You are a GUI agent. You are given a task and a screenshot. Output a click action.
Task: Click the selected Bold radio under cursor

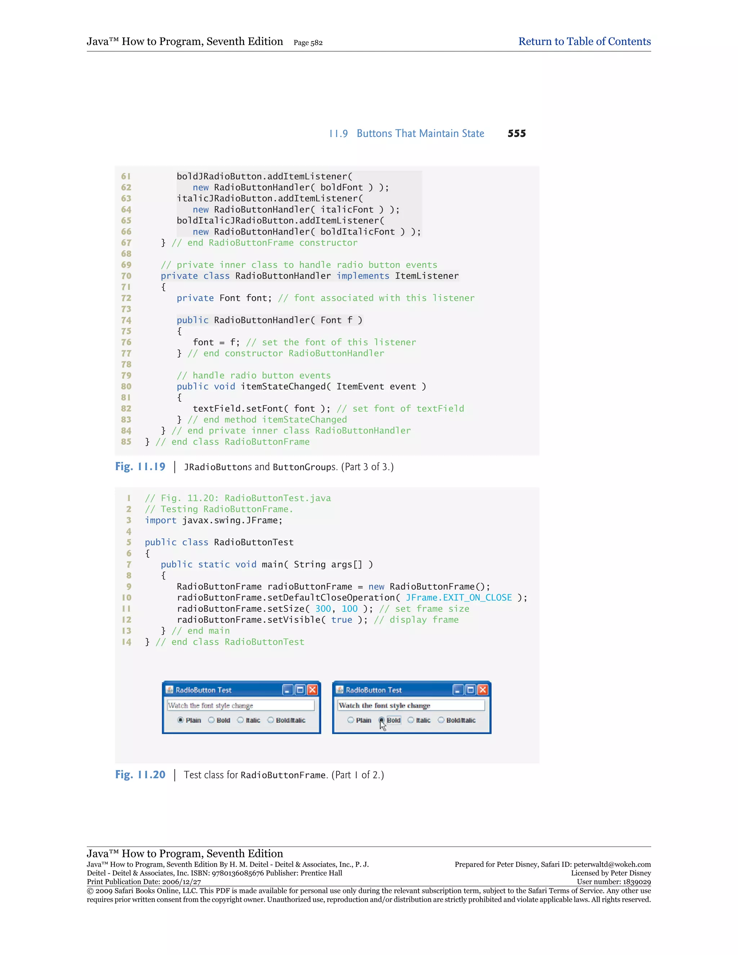382,720
